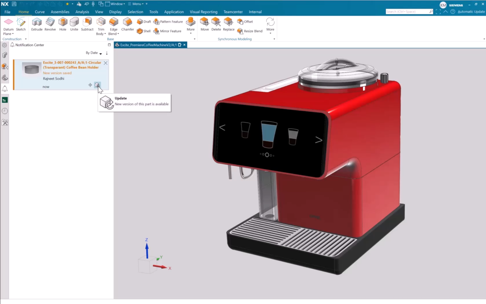Maximize the Notification Center panel
The height and width of the screenshot is (304, 486).
109,45
